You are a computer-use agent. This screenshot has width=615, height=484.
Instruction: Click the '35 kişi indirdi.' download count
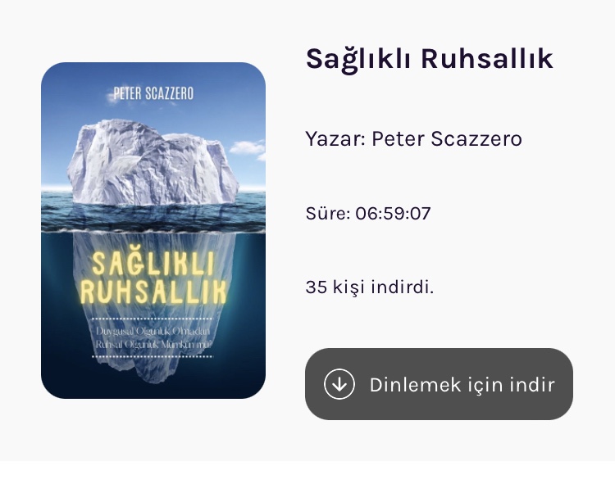click(x=370, y=287)
